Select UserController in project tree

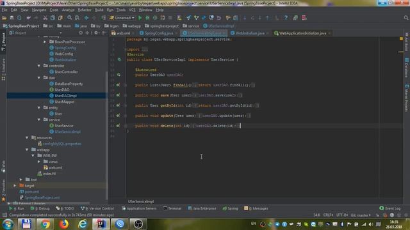(x=66, y=72)
